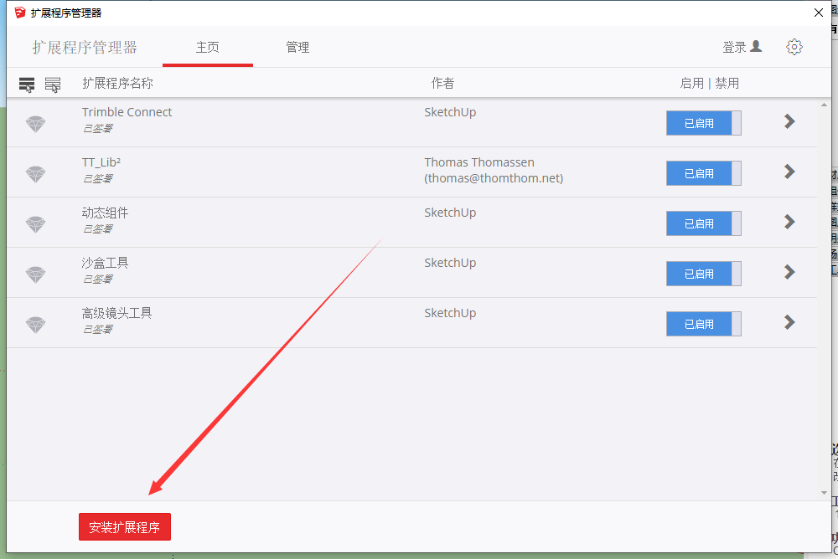Click the thomas@thomthom.net email text
Image resolution: width=838 pixels, height=559 pixels.
click(x=494, y=178)
